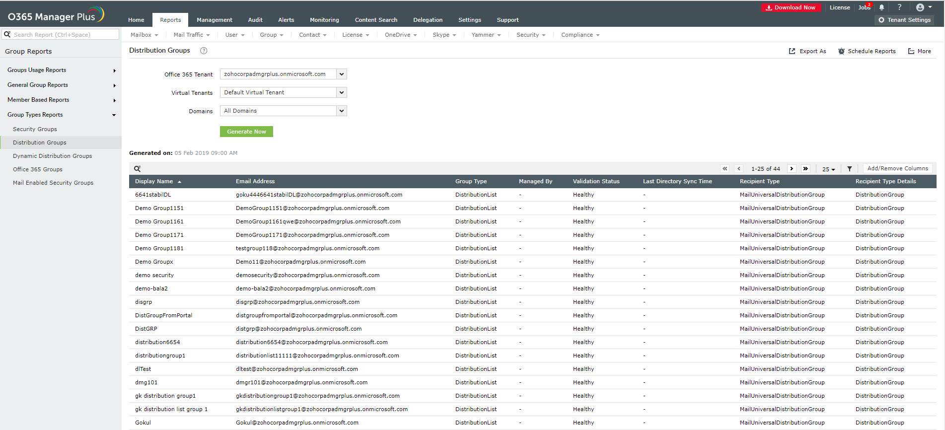Open Mail Enabled Security Groups report
The image size is (945, 430).
pos(53,183)
